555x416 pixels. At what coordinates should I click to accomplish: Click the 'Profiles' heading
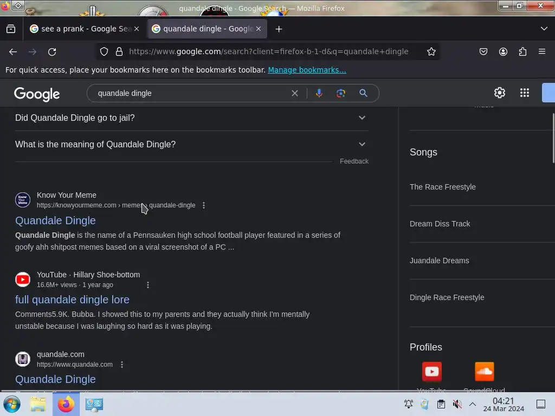pos(426,347)
